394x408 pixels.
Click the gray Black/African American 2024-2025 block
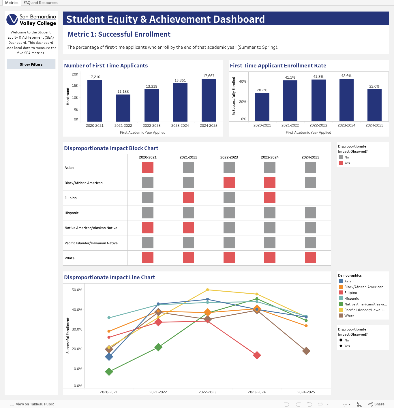pos(310,182)
